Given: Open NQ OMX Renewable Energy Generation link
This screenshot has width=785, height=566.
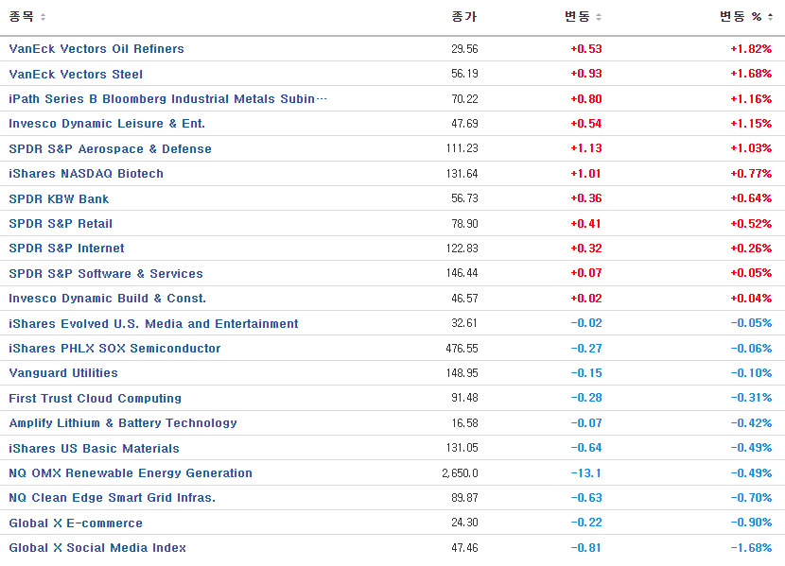Looking at the screenshot, I should pyautogui.click(x=131, y=472).
